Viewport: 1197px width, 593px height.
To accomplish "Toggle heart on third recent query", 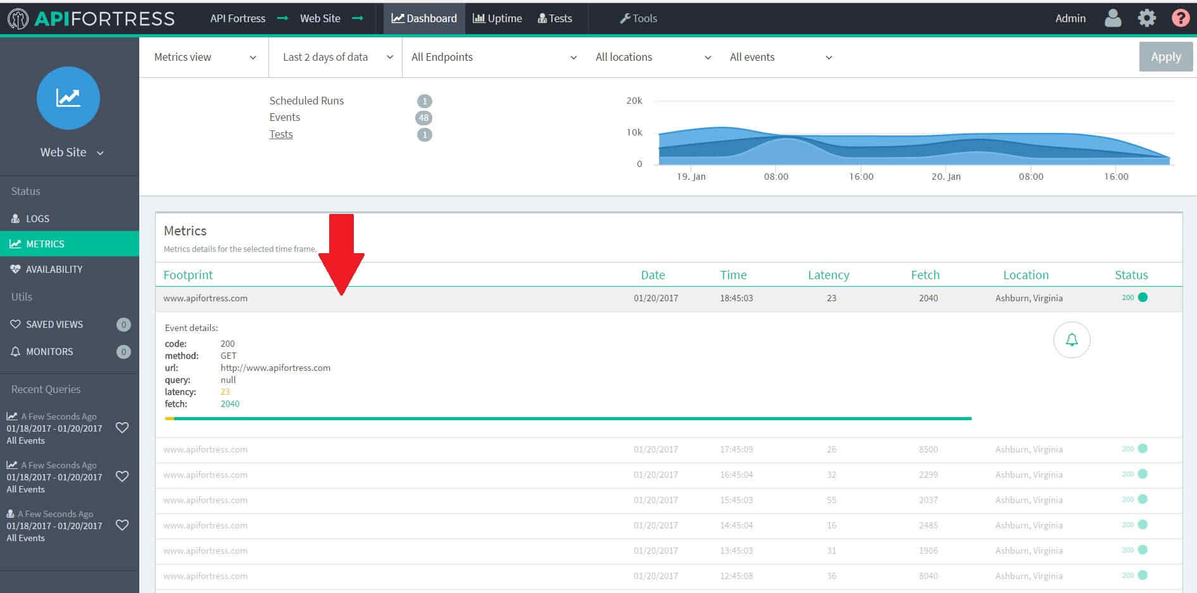I will 122,525.
